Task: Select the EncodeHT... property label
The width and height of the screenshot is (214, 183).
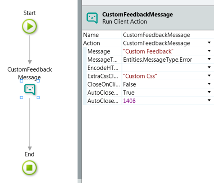Action: tap(103, 68)
